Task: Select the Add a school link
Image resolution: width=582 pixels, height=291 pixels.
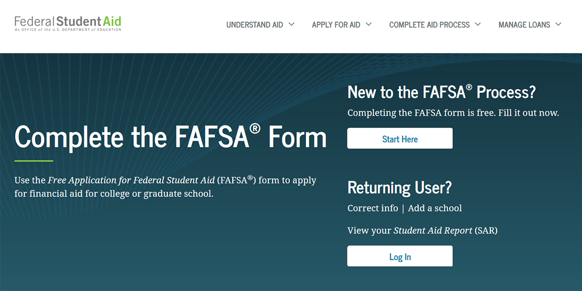Action: [435, 208]
